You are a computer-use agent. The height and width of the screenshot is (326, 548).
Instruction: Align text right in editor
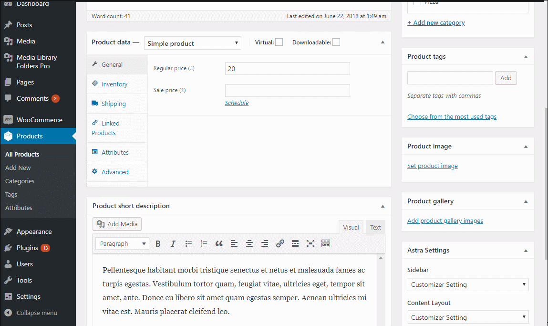click(x=265, y=244)
